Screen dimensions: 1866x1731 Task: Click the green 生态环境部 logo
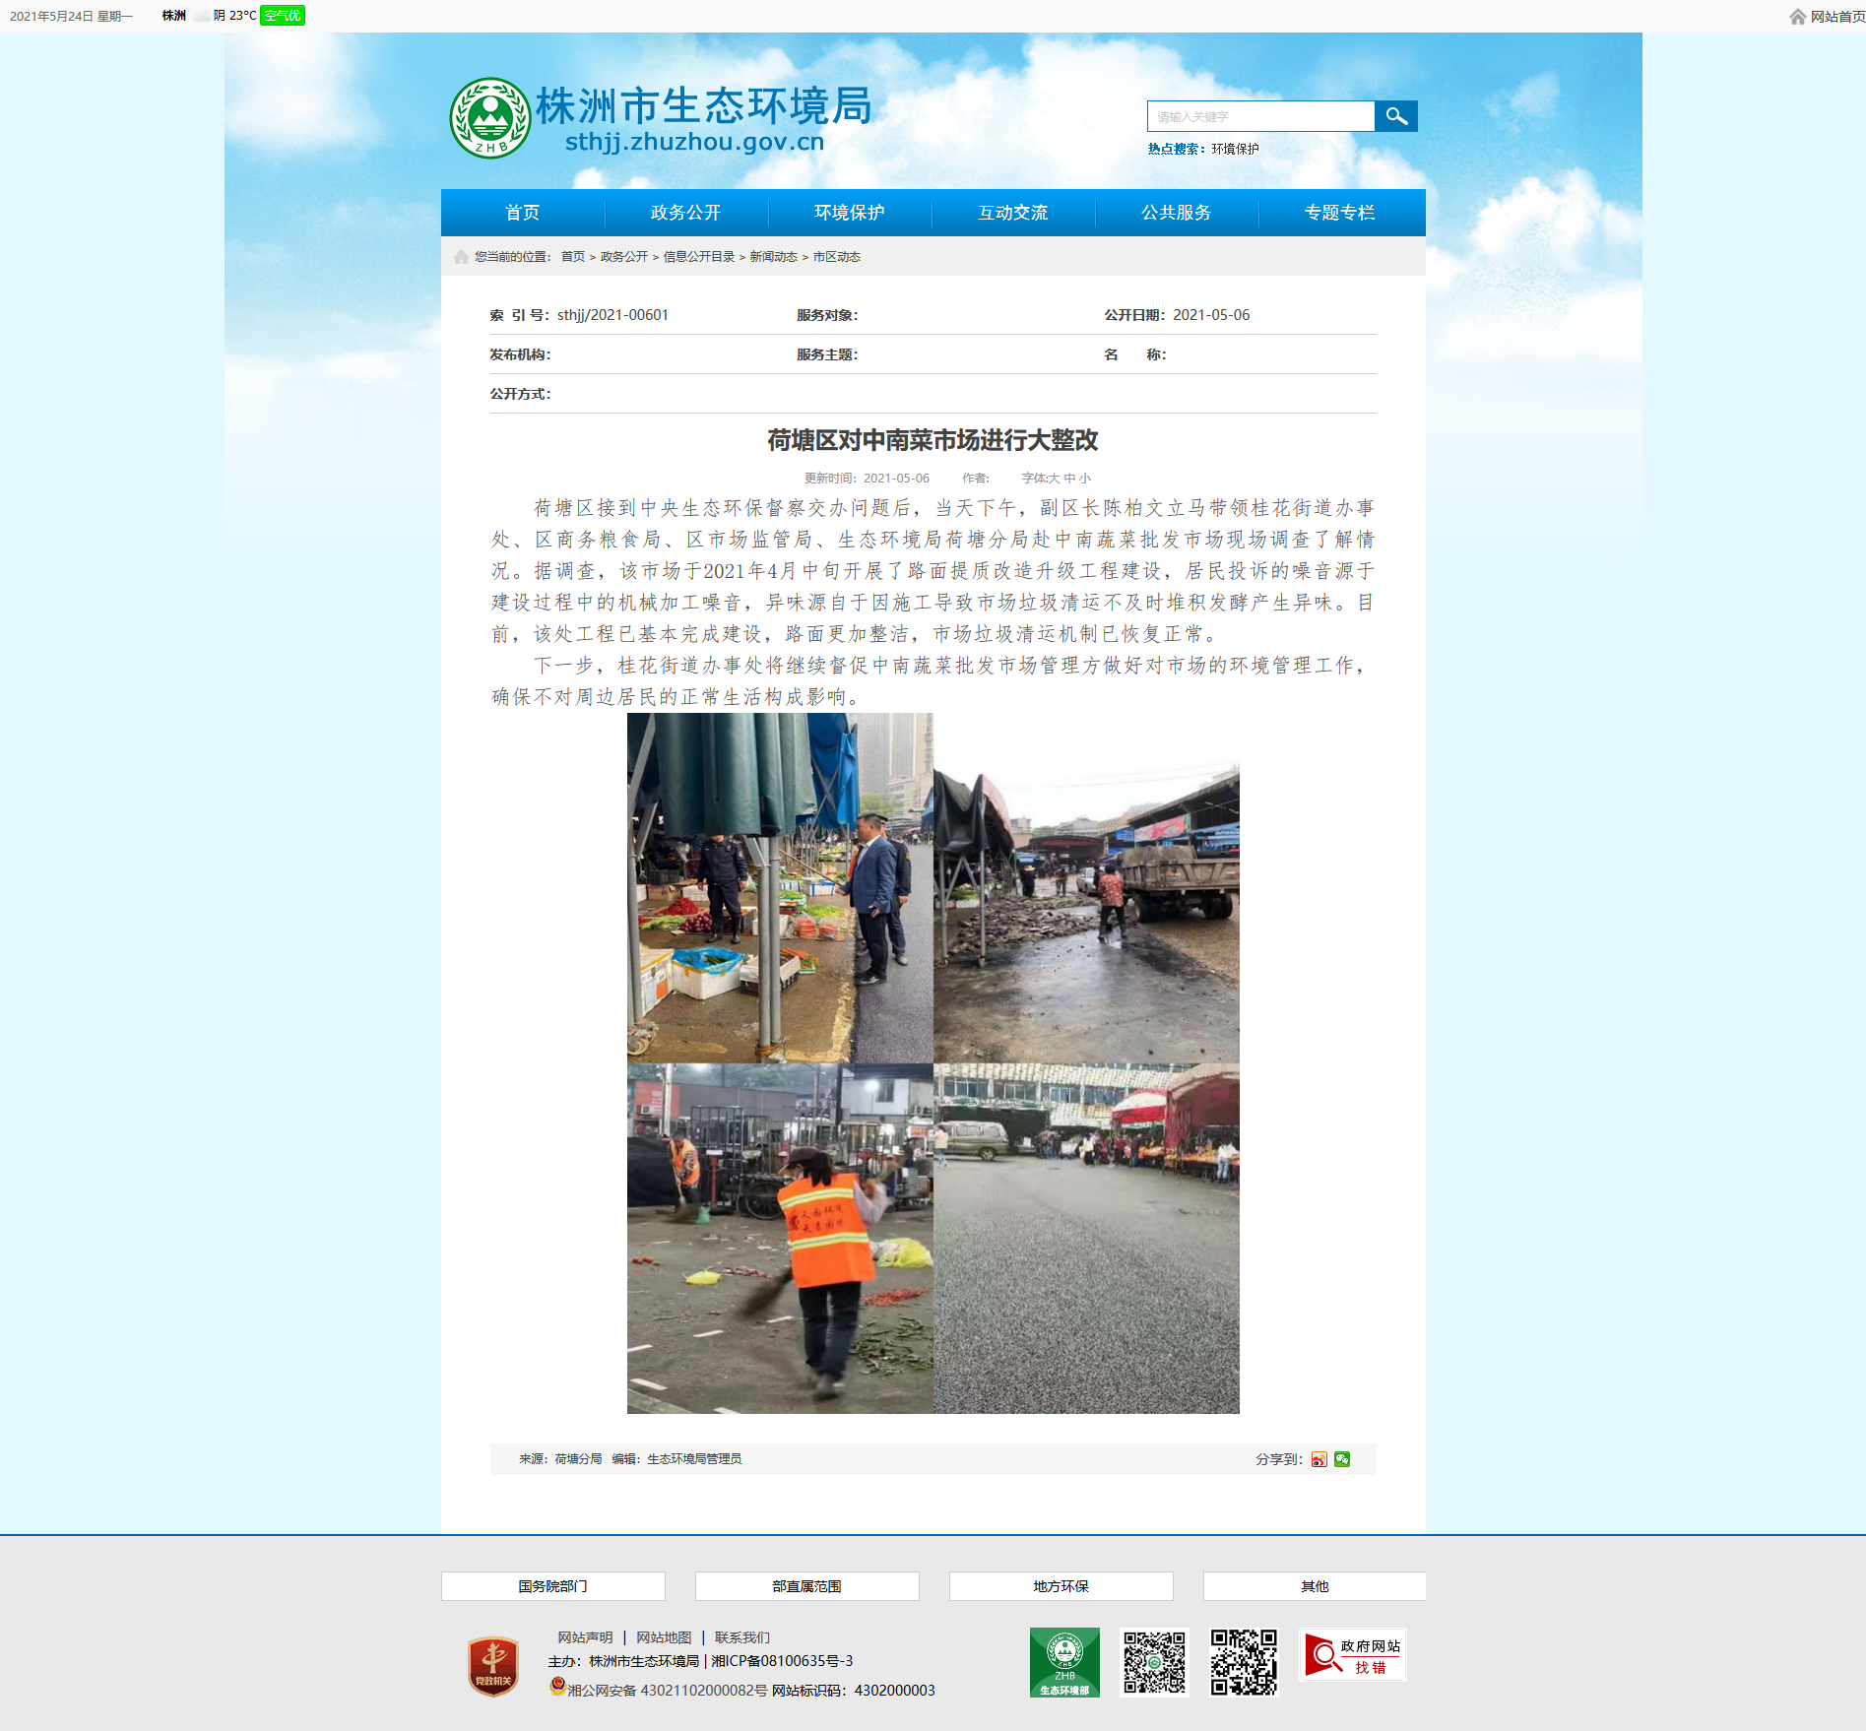1064,1662
